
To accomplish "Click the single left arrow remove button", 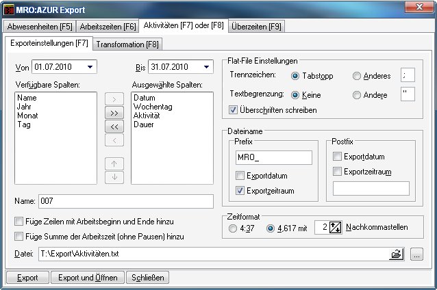I will pyautogui.click(x=113, y=140).
